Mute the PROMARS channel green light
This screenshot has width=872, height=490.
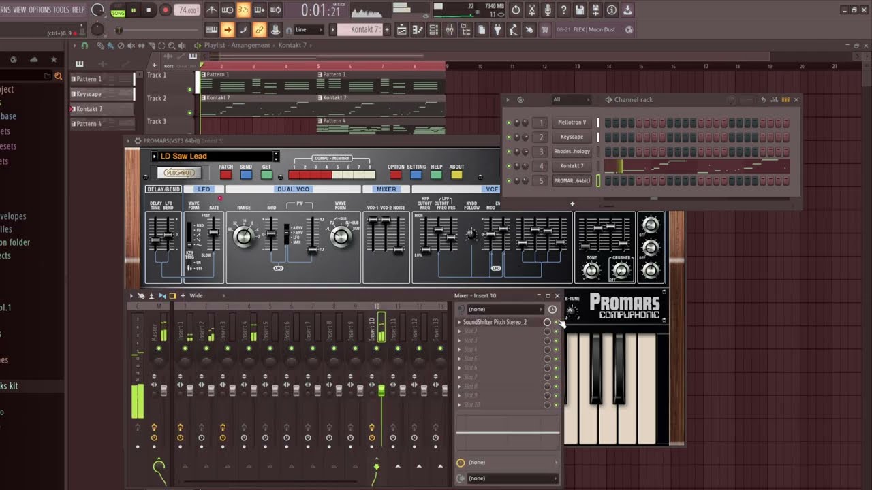click(x=508, y=181)
